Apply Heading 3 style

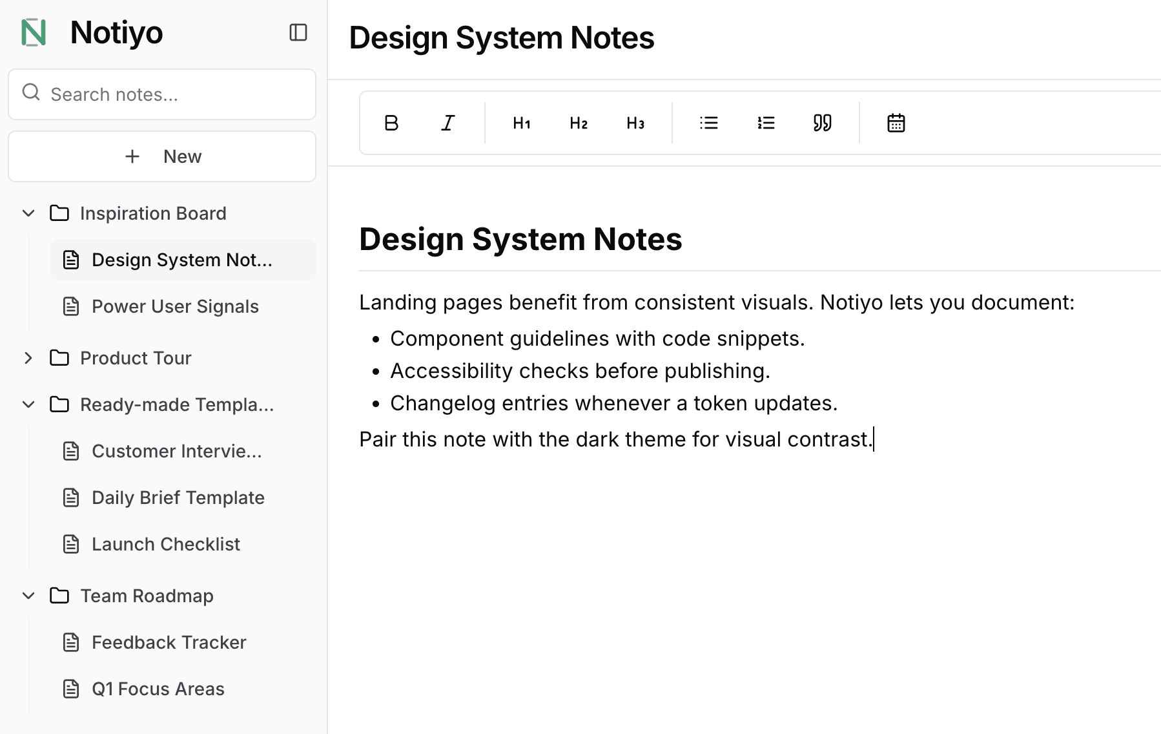(x=635, y=123)
